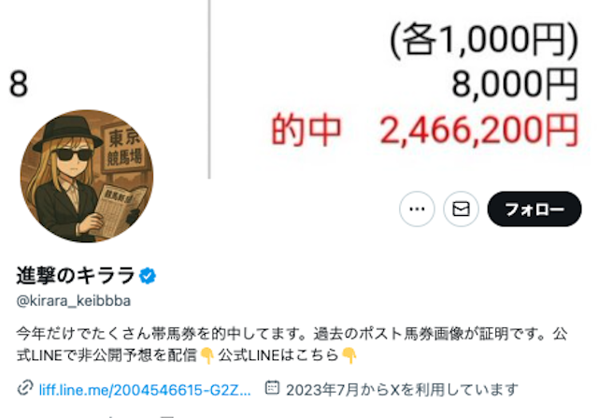Click the vertical divider line in banner
This screenshot has height=418, width=598.
(x=209, y=89)
